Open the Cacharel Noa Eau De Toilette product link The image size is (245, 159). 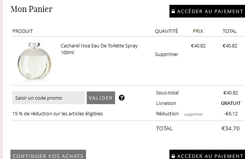pos(99,49)
